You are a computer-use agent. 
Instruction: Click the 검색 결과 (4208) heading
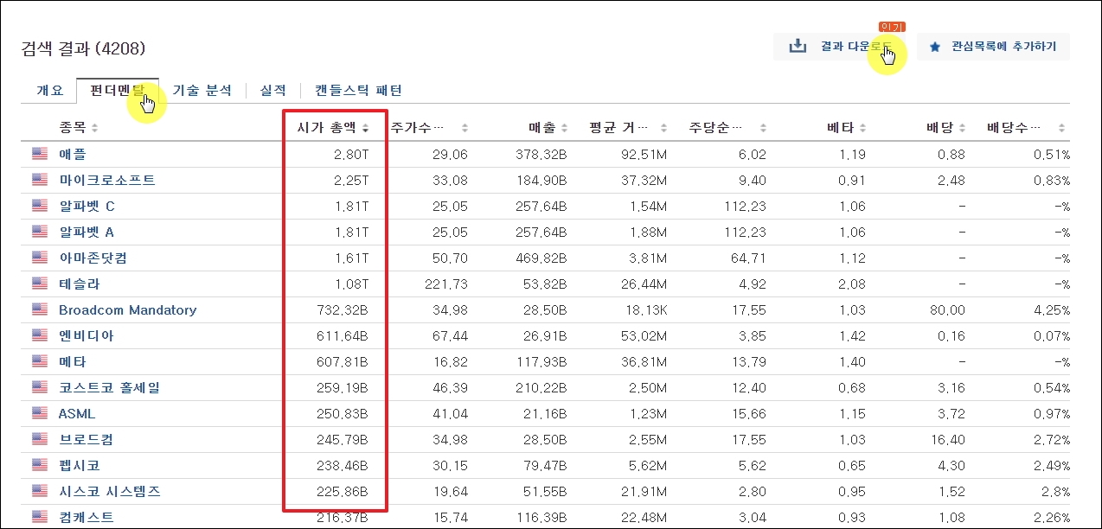[x=83, y=48]
